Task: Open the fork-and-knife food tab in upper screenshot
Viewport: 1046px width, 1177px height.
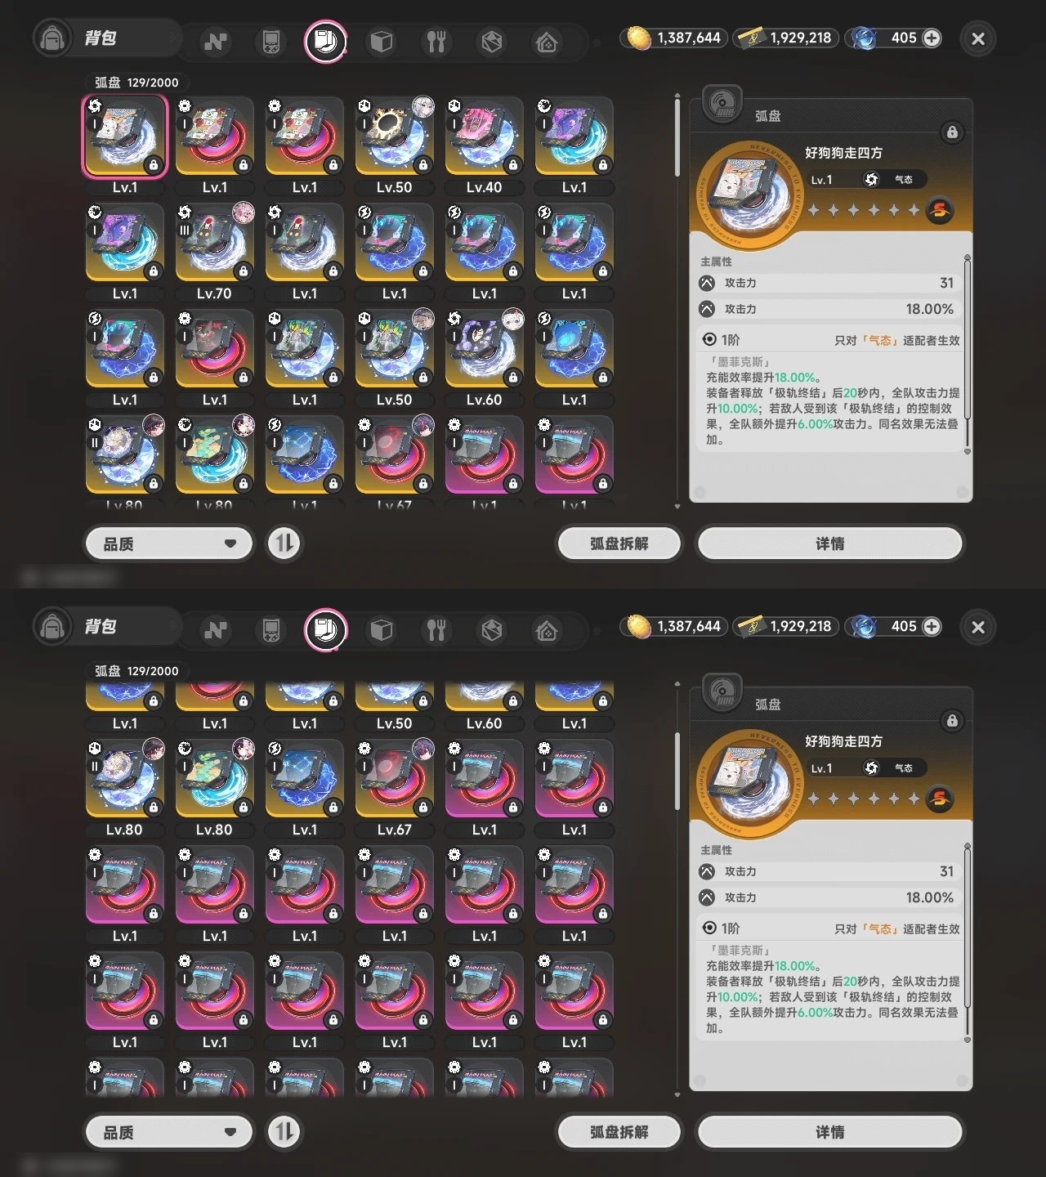Action: [436, 42]
